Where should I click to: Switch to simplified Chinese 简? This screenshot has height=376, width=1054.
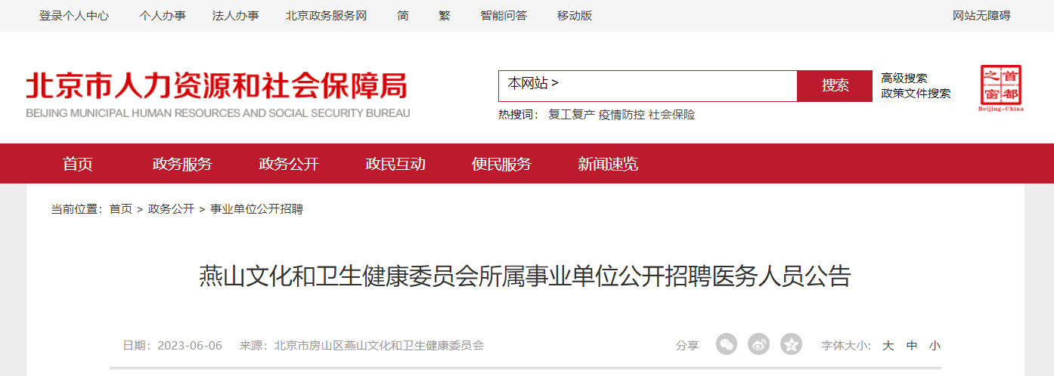point(403,16)
